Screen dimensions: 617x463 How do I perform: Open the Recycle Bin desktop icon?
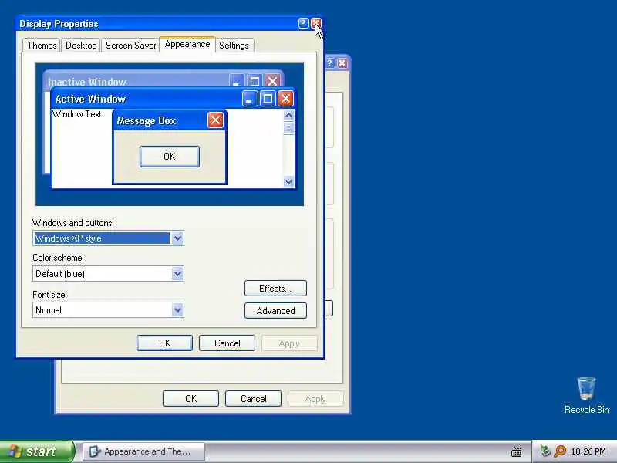(586, 395)
